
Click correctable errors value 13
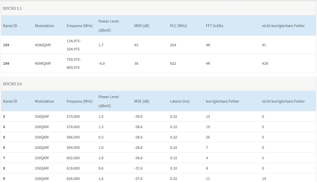pos(208,117)
